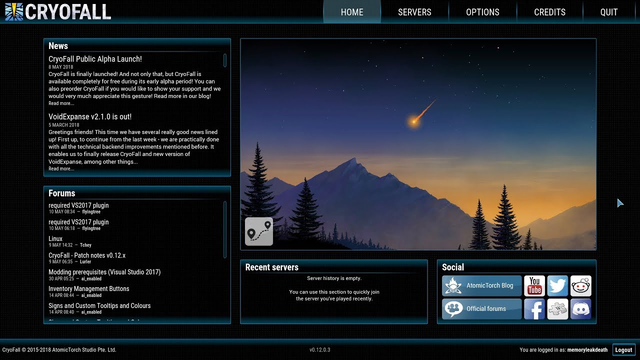The height and width of the screenshot is (360, 640).
Task: Open the VoidExpanse v2.1.0 is out! headline
Action: 90,116
